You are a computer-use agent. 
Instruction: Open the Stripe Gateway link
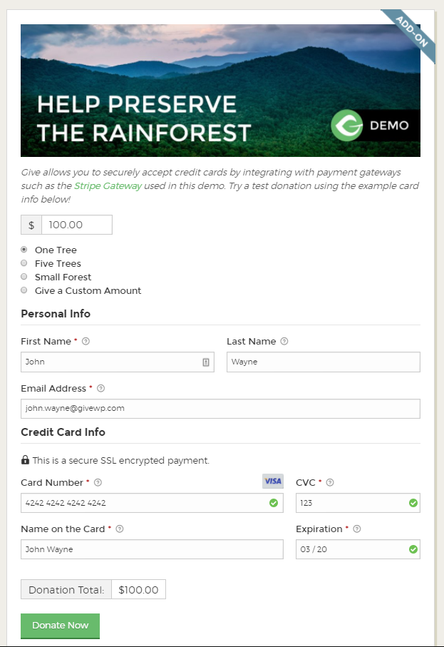click(x=108, y=186)
